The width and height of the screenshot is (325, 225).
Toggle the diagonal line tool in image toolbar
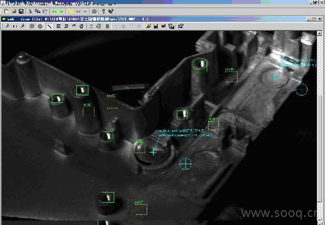(49, 26)
